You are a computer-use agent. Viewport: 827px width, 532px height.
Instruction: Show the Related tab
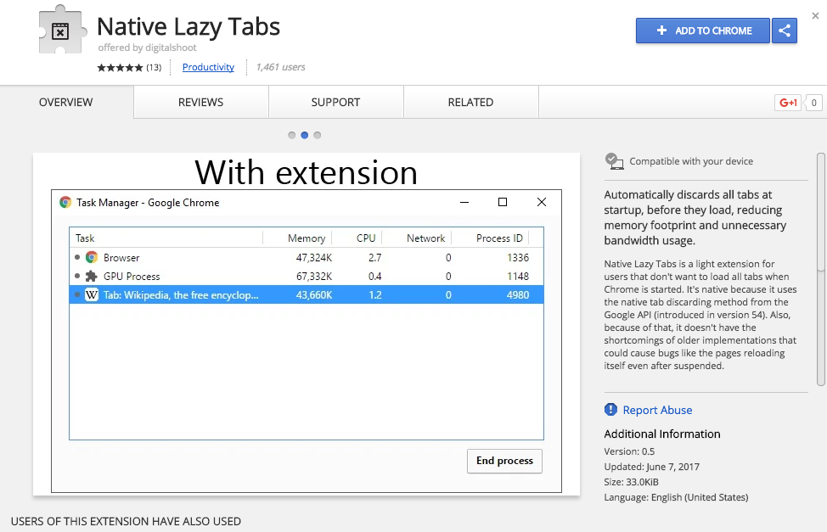click(470, 102)
